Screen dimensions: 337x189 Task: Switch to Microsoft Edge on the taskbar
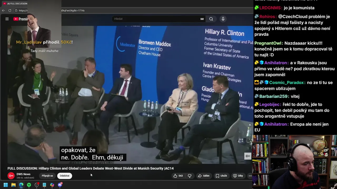click(x=21, y=185)
